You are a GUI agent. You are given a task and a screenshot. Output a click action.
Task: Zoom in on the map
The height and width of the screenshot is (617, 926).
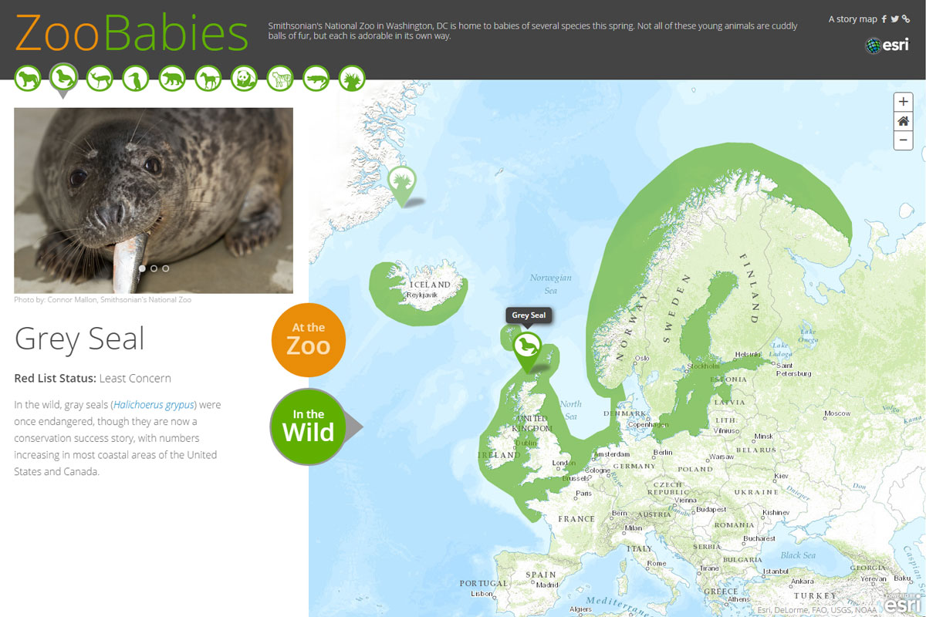pos(903,102)
